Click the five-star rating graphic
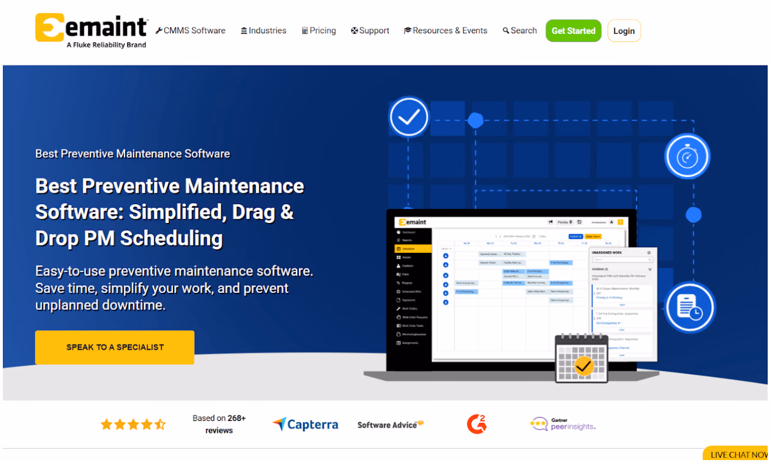 (x=133, y=424)
